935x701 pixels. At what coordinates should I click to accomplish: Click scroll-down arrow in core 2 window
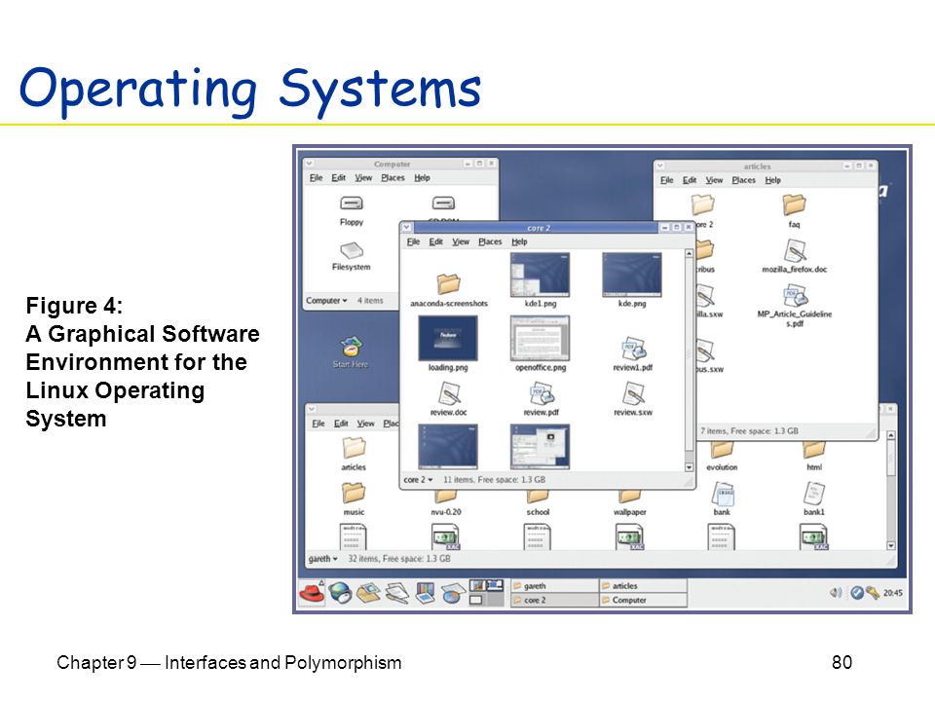[689, 468]
